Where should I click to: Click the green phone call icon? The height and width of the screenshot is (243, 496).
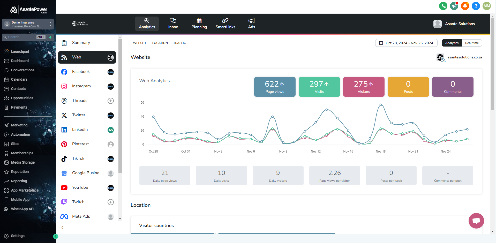(x=443, y=6)
